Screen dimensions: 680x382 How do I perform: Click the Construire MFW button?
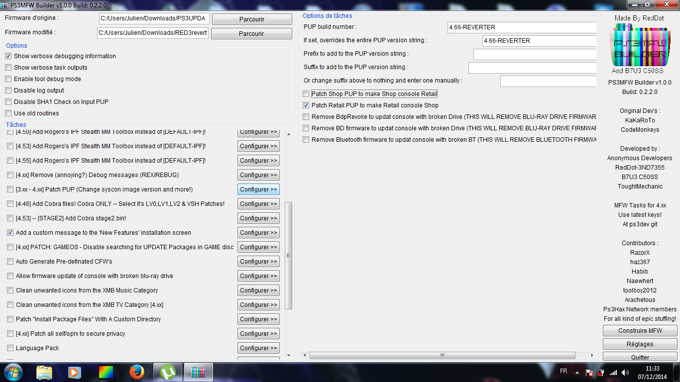(x=640, y=331)
